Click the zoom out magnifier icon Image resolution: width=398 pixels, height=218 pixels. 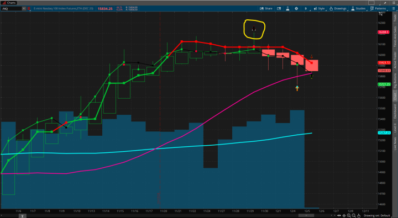[354, 215]
